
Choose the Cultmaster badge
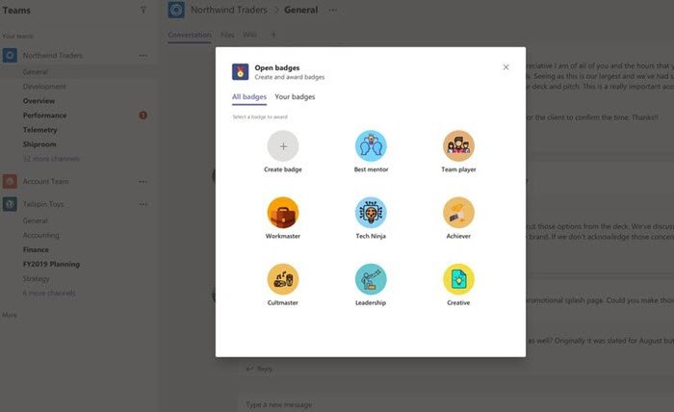pyautogui.click(x=283, y=279)
